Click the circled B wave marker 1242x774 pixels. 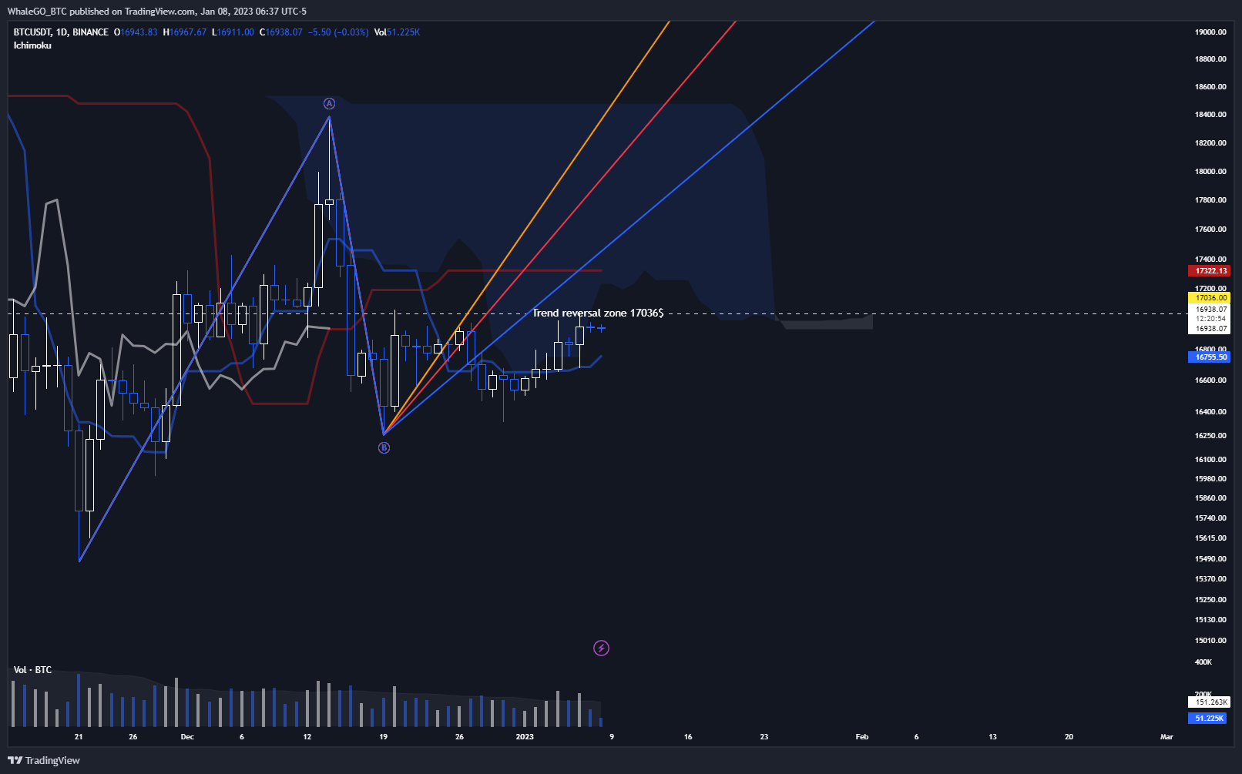tap(384, 447)
